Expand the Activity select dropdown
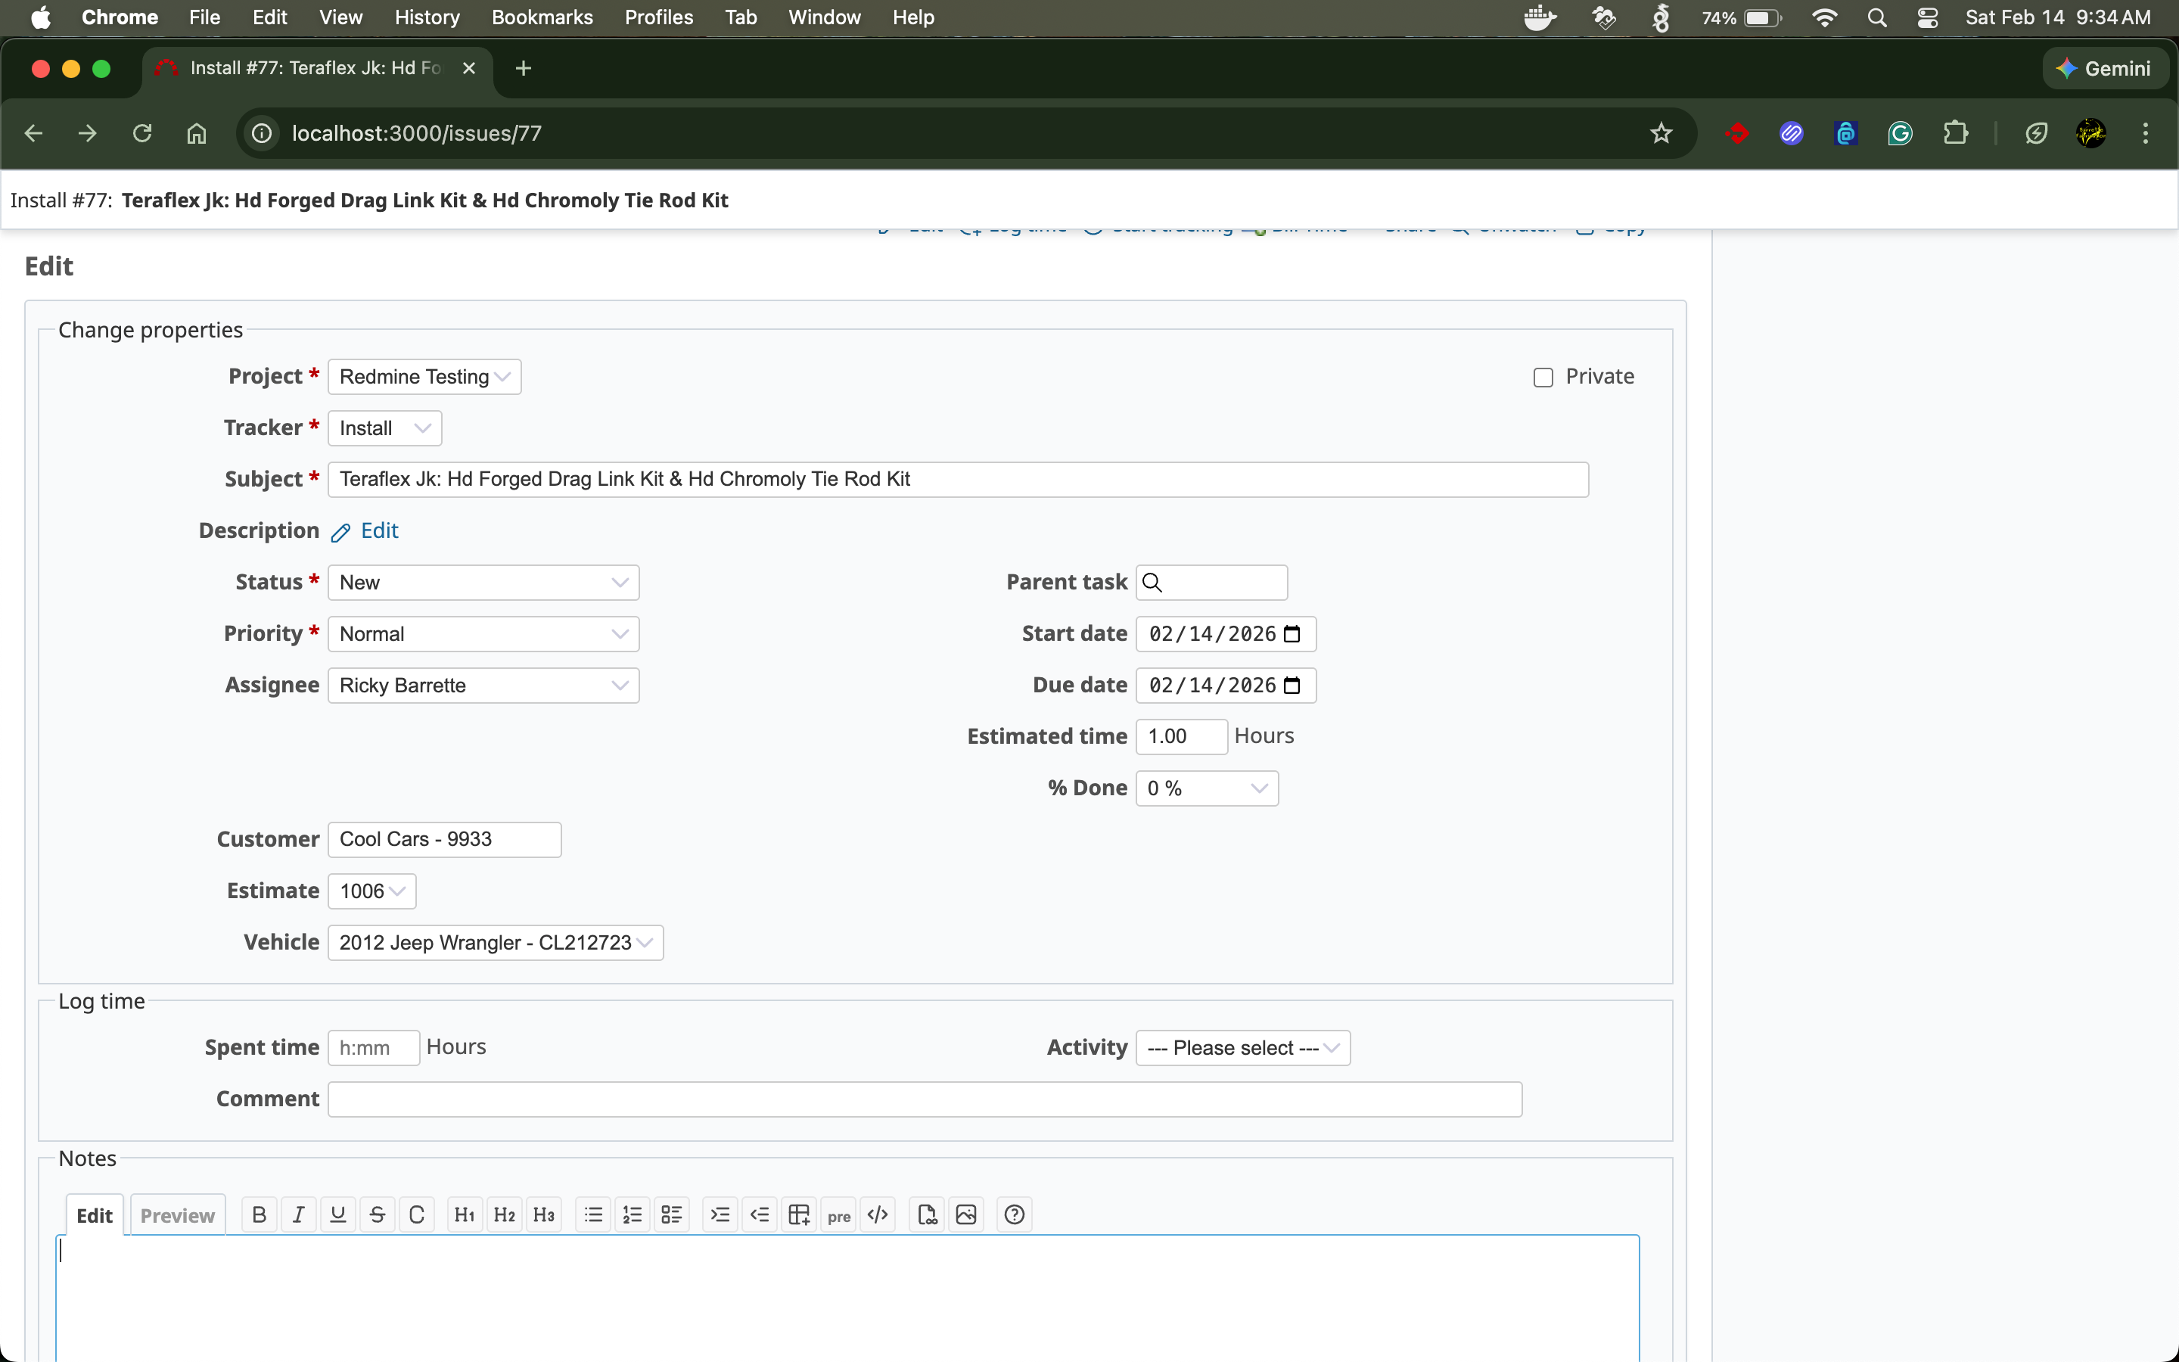Screen dimensions: 2179x1362 tap(1242, 1048)
